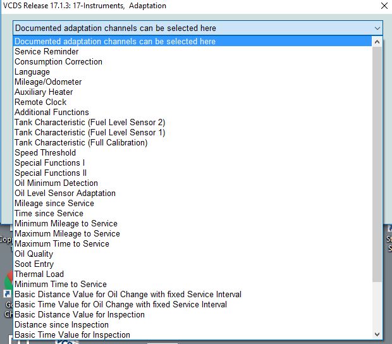Pick Mileage/Odometer from the list
Screen dimensions: 392x344
click(48, 82)
